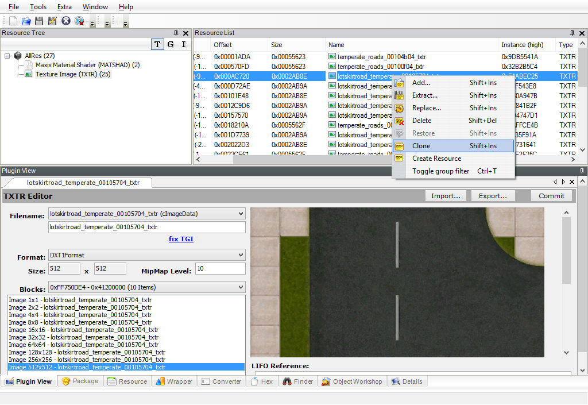Open the Blocks dropdown
The width and height of the screenshot is (588, 405).
(x=241, y=287)
